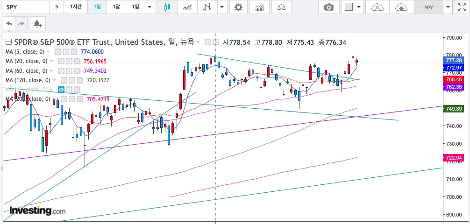Screen dimensions: 470x224
Task: Undo last chart action
Action: (10, 24)
